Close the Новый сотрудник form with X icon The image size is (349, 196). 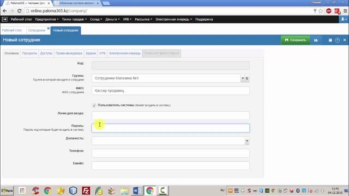tap(345, 40)
